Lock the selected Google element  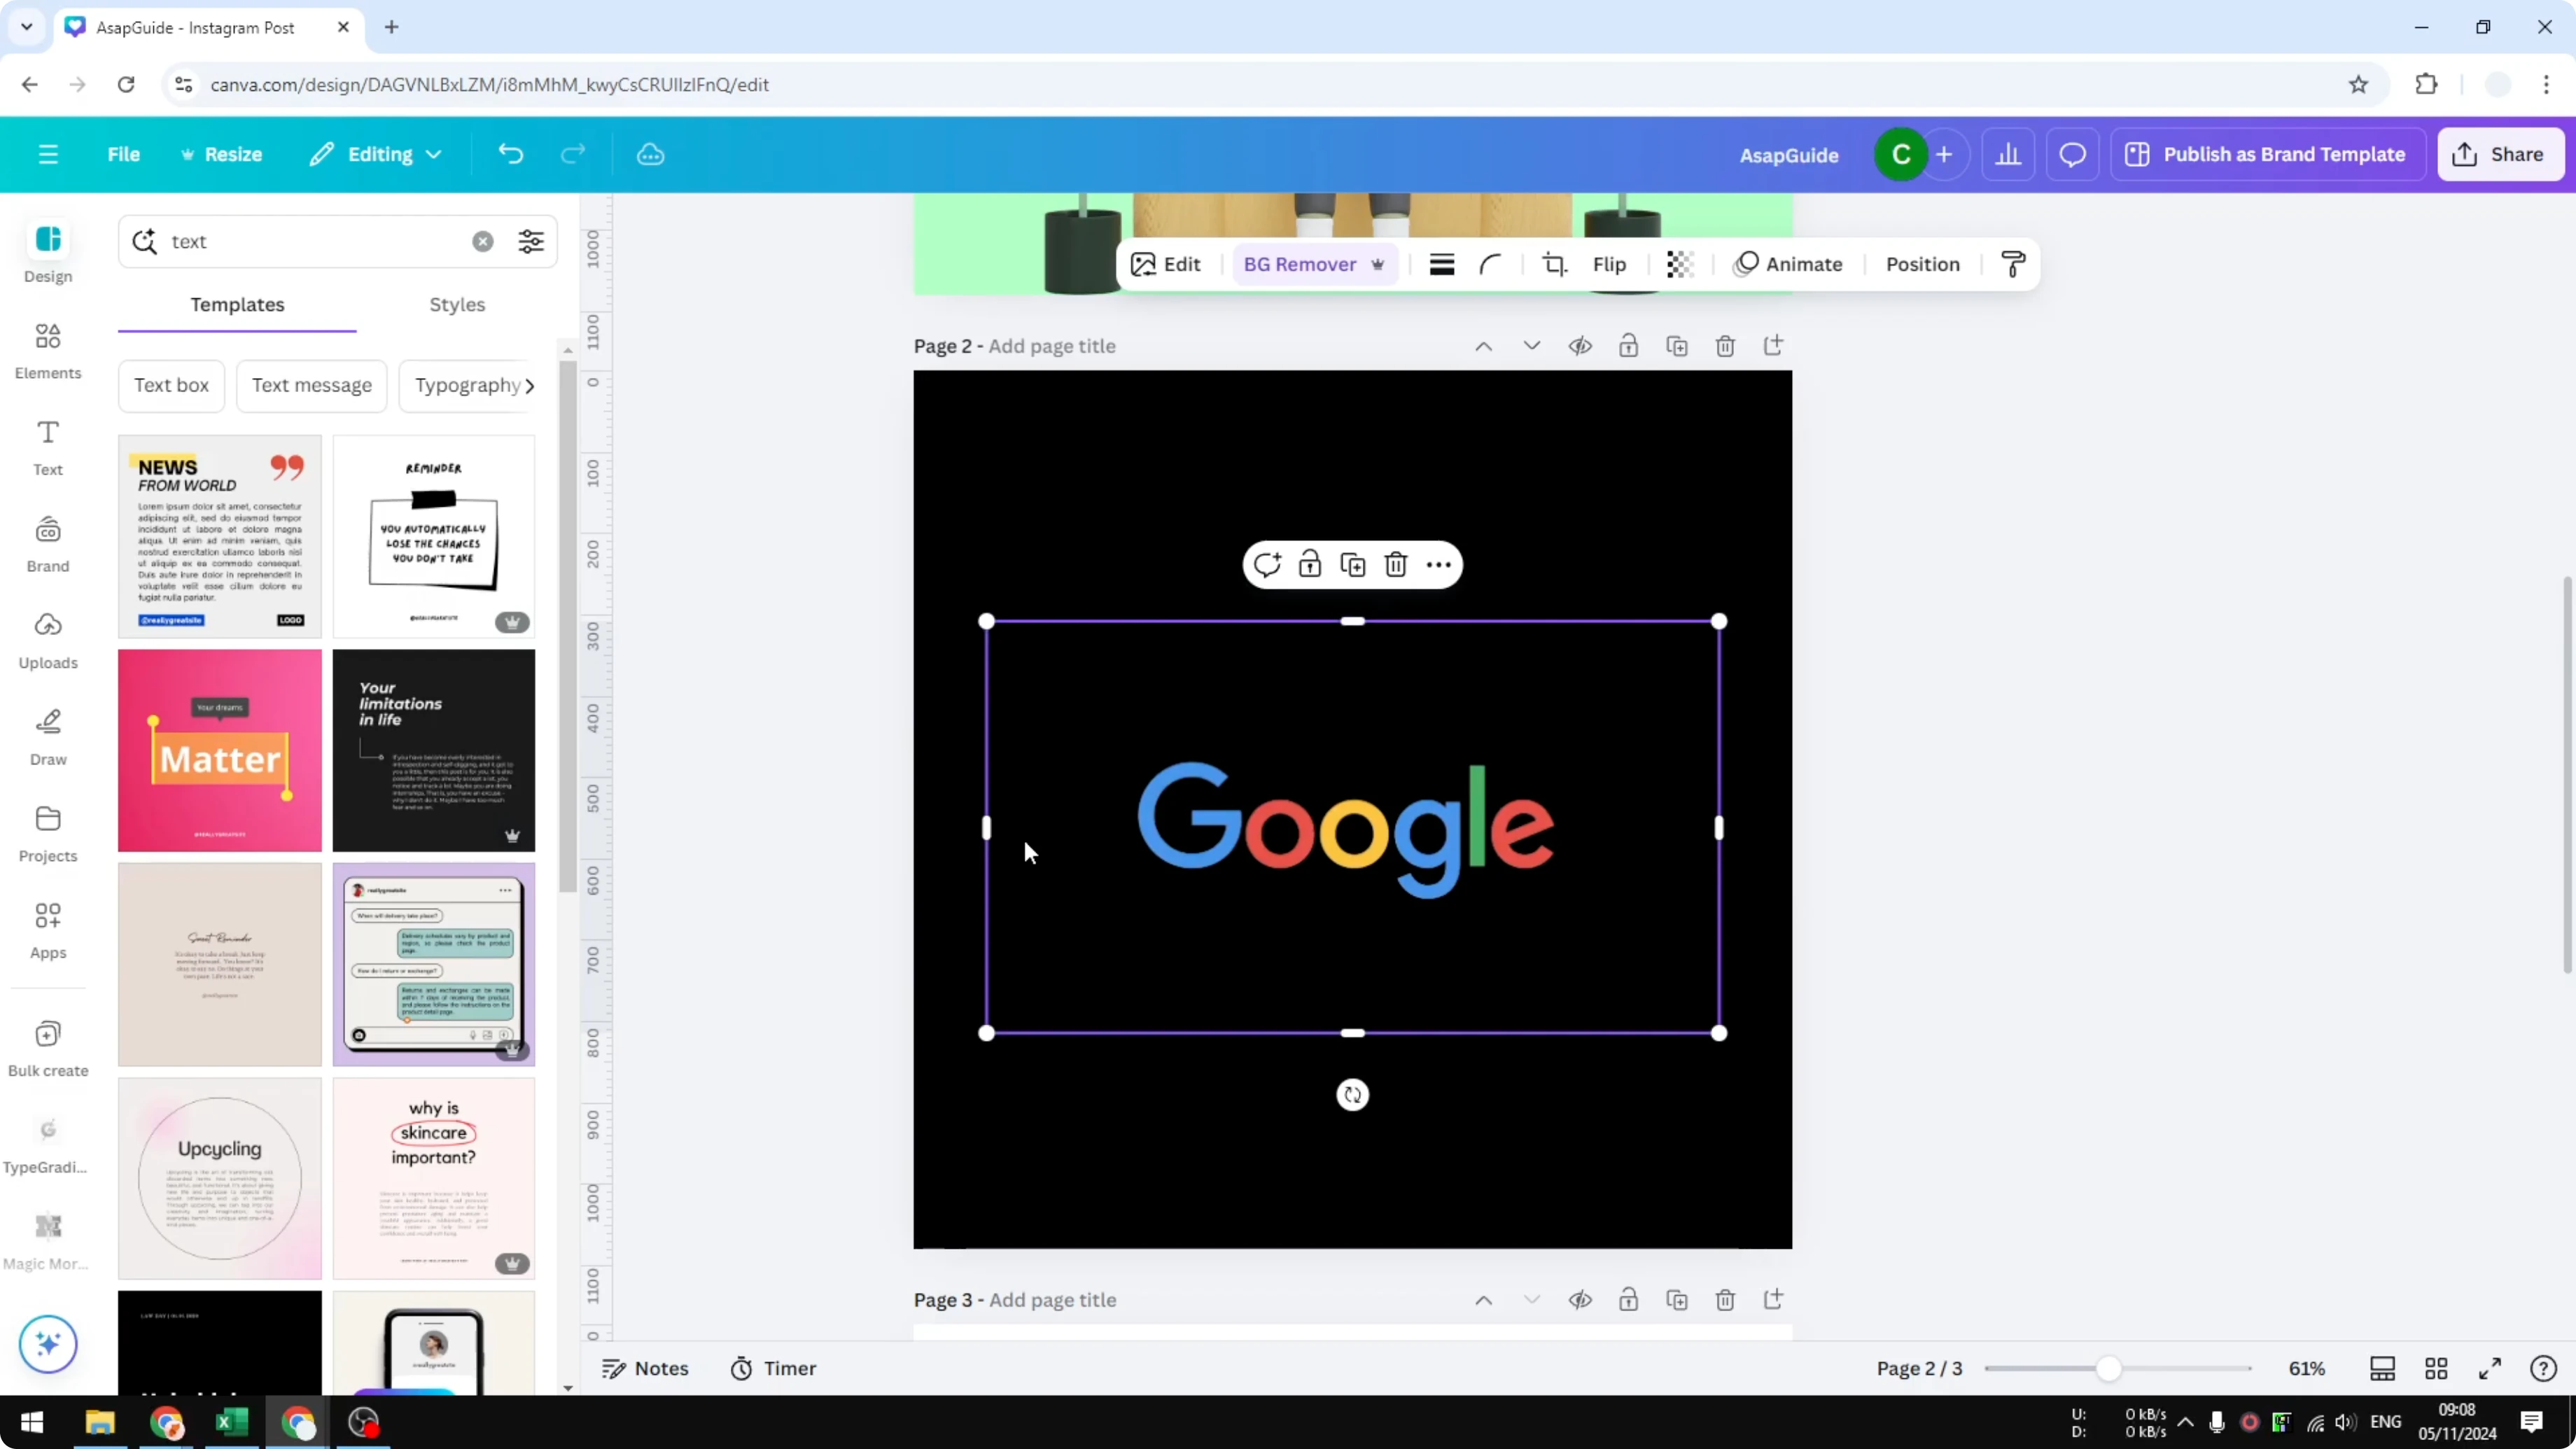click(x=1309, y=564)
